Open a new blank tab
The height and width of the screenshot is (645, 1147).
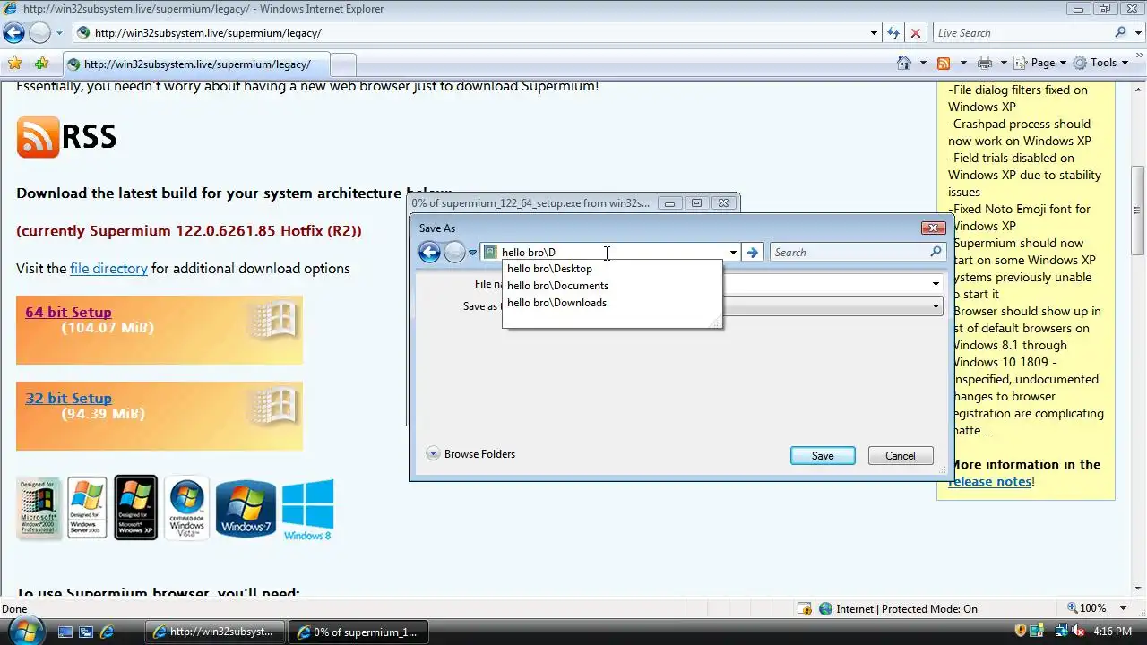tap(343, 64)
